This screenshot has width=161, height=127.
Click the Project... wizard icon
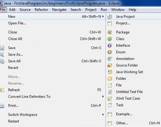pos(110,23)
